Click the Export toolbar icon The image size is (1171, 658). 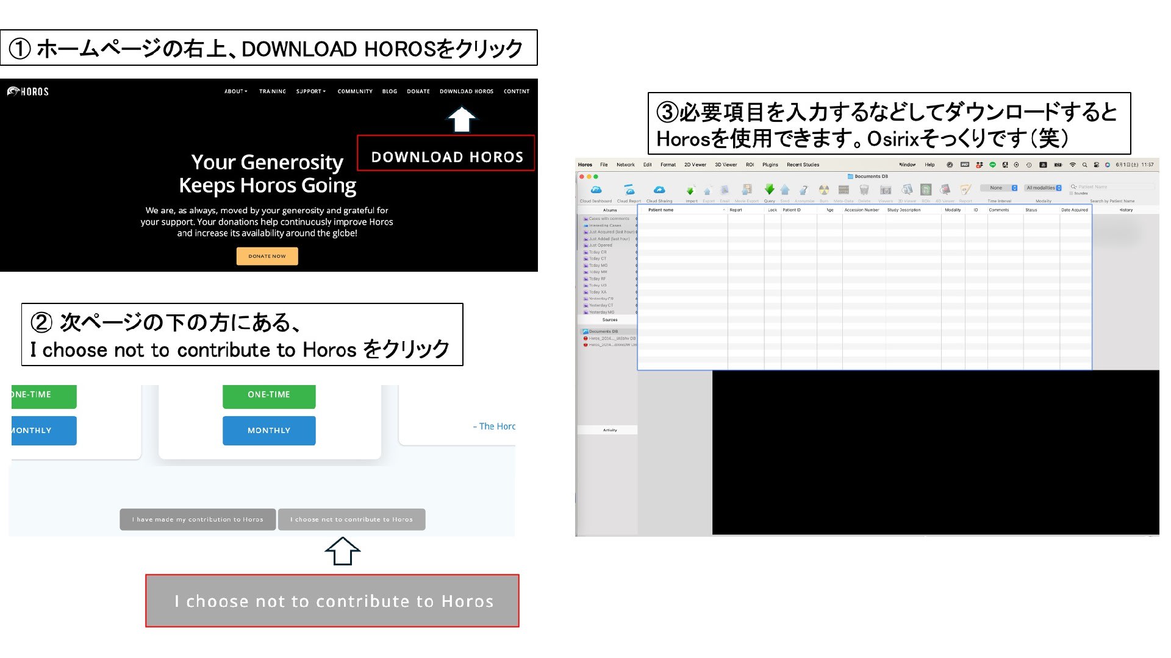click(708, 191)
